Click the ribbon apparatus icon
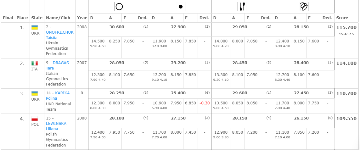The image size is (360, 150). (x=303, y=6)
